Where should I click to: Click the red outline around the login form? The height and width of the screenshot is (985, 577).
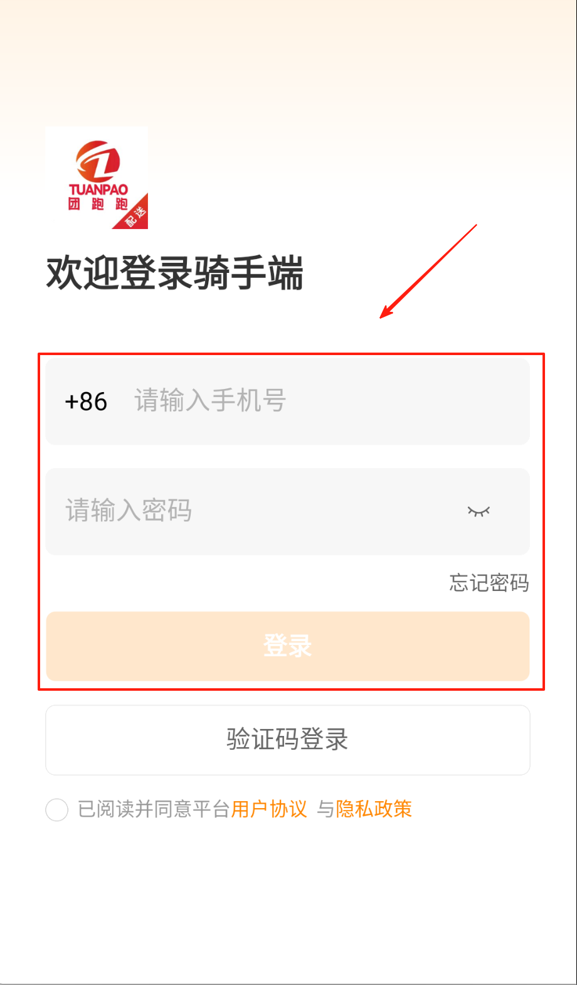291,354
